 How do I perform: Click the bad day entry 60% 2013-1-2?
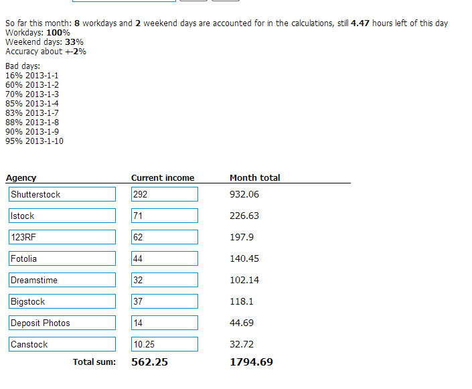32,84
